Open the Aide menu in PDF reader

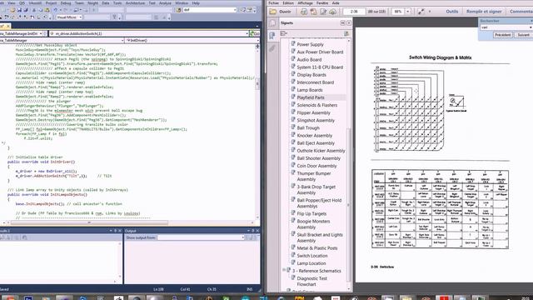336,3
